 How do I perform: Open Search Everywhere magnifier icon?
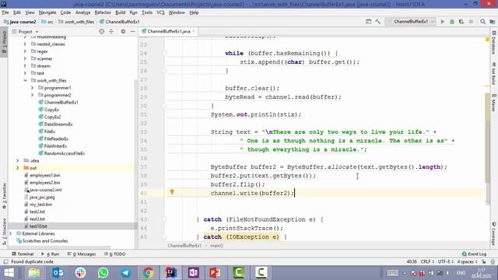point(482,22)
